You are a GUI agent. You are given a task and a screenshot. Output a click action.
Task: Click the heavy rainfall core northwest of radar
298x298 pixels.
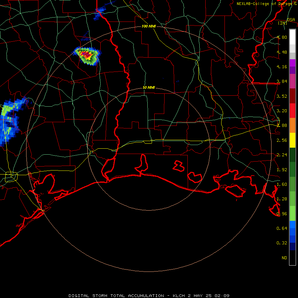pos(86,55)
